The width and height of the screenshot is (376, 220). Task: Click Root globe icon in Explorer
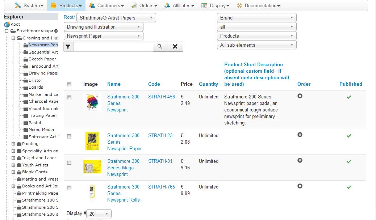(x=7, y=24)
